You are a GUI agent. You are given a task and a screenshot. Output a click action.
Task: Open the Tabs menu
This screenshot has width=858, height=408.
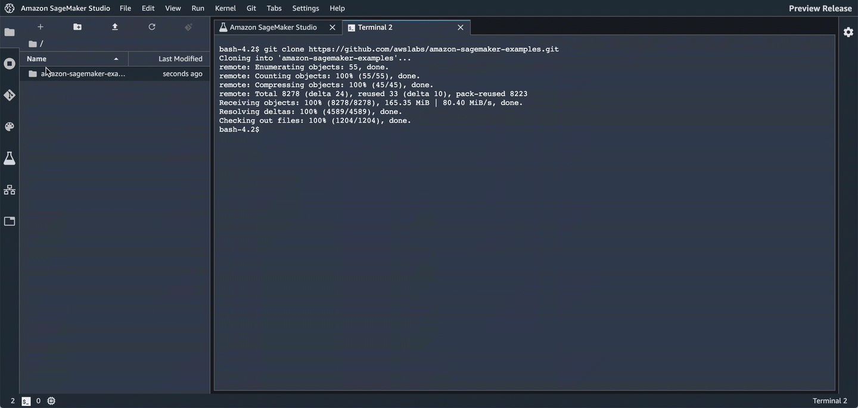274,8
